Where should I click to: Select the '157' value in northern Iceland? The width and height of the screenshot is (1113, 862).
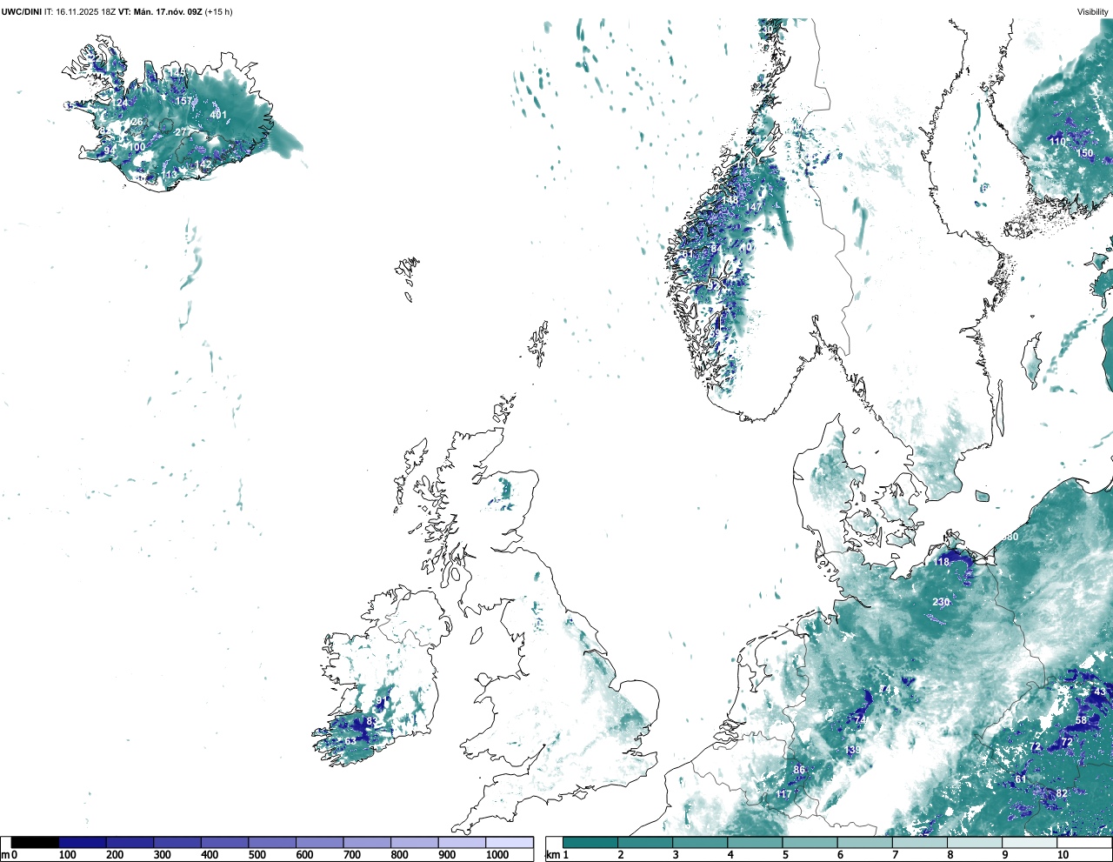(183, 101)
